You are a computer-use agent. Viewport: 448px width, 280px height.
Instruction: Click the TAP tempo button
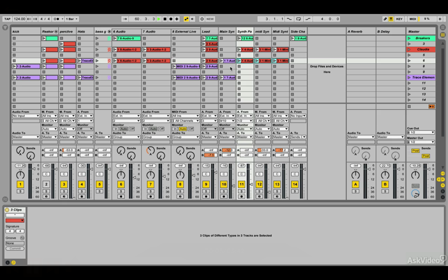point(7,19)
